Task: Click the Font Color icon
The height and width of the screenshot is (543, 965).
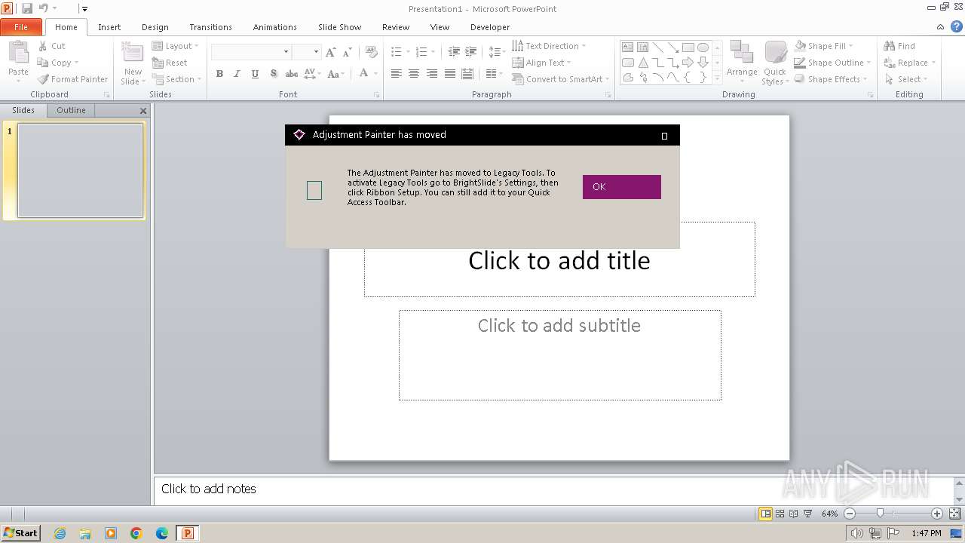Action: point(363,73)
